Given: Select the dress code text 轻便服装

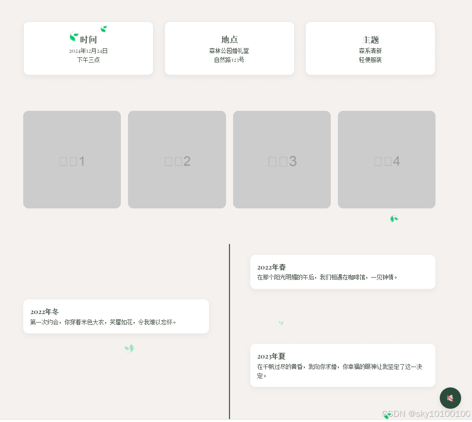Looking at the screenshot, I should [370, 60].
